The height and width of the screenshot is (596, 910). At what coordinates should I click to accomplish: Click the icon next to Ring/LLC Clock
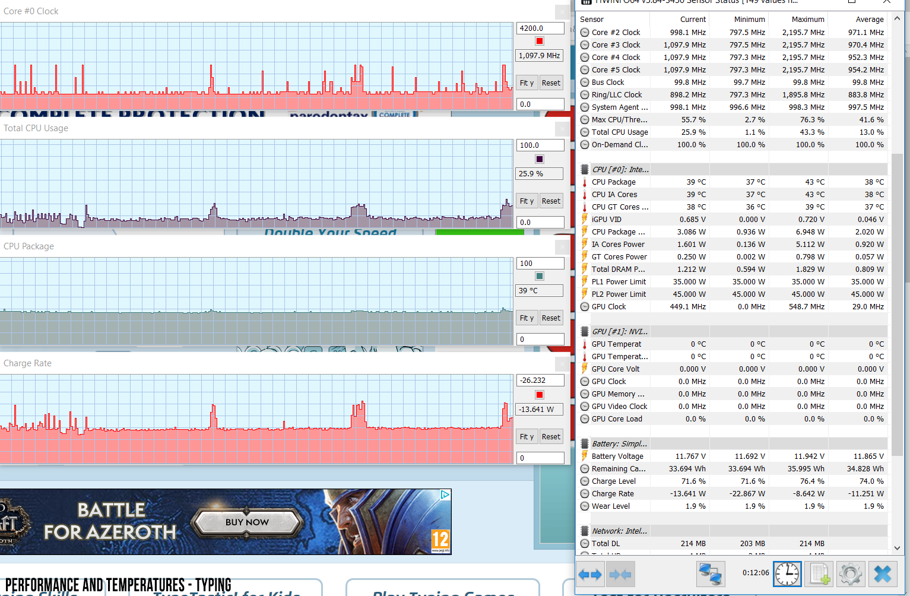tap(585, 94)
